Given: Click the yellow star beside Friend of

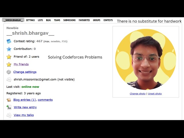Looking at the screenshot, I should pyautogui.click(x=9, y=57).
